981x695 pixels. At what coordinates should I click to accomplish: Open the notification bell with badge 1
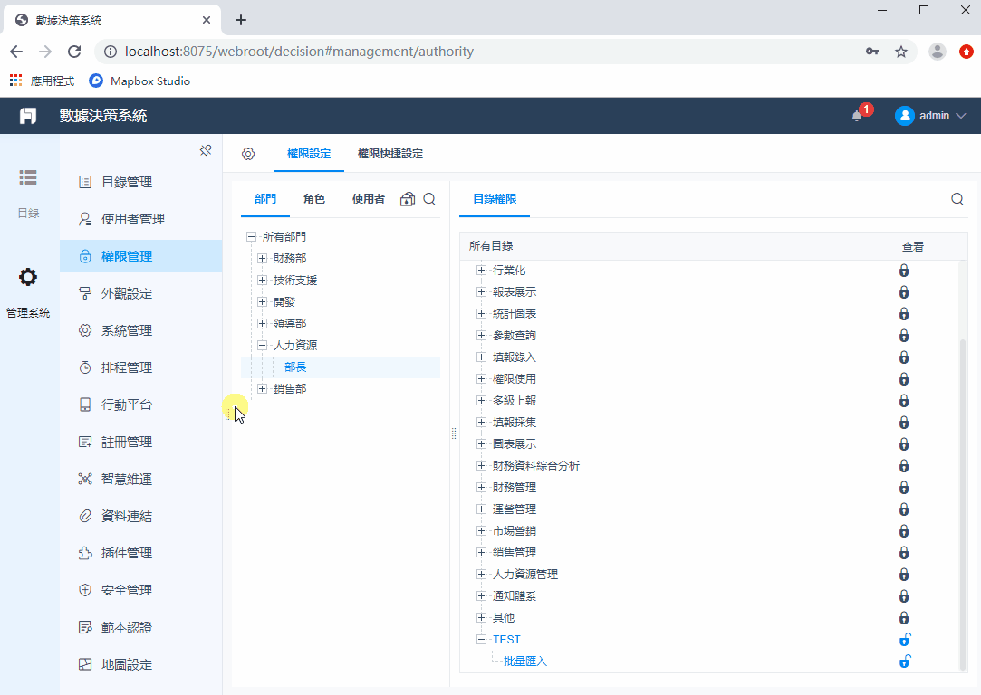855,115
